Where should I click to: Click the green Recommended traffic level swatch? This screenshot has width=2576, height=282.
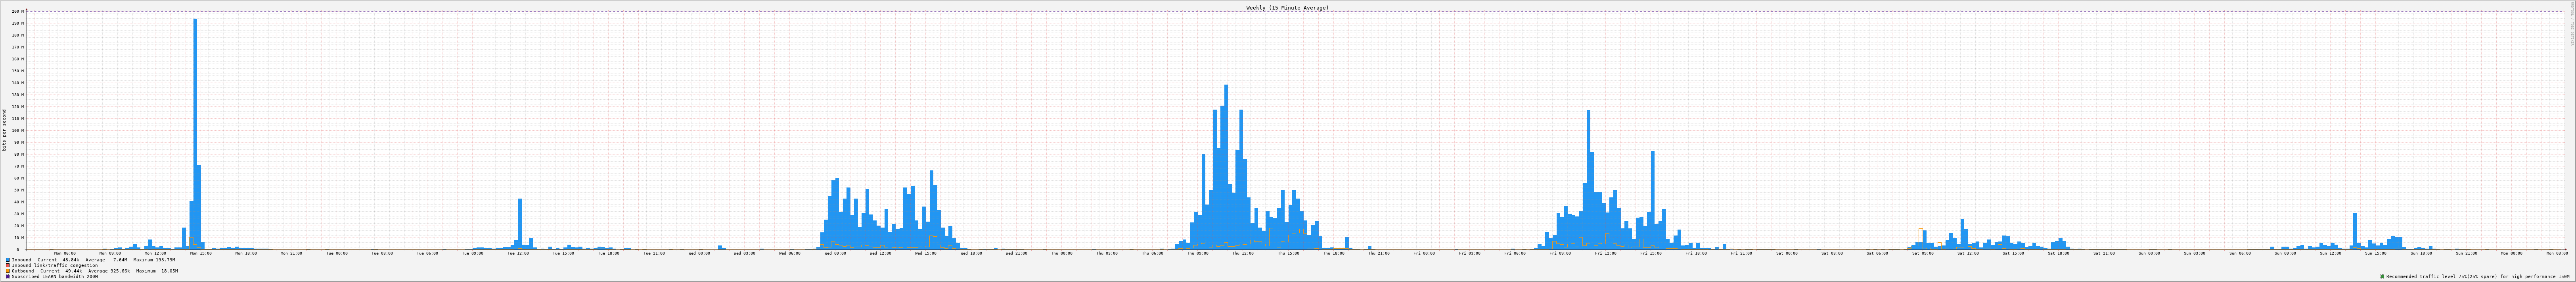pyautogui.click(x=2382, y=276)
